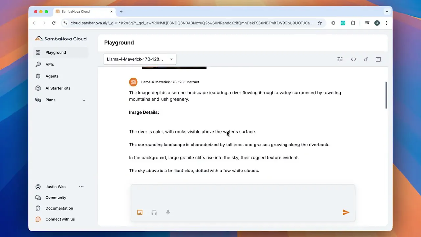
Task: View site information icon in address bar
Action: 65,23
